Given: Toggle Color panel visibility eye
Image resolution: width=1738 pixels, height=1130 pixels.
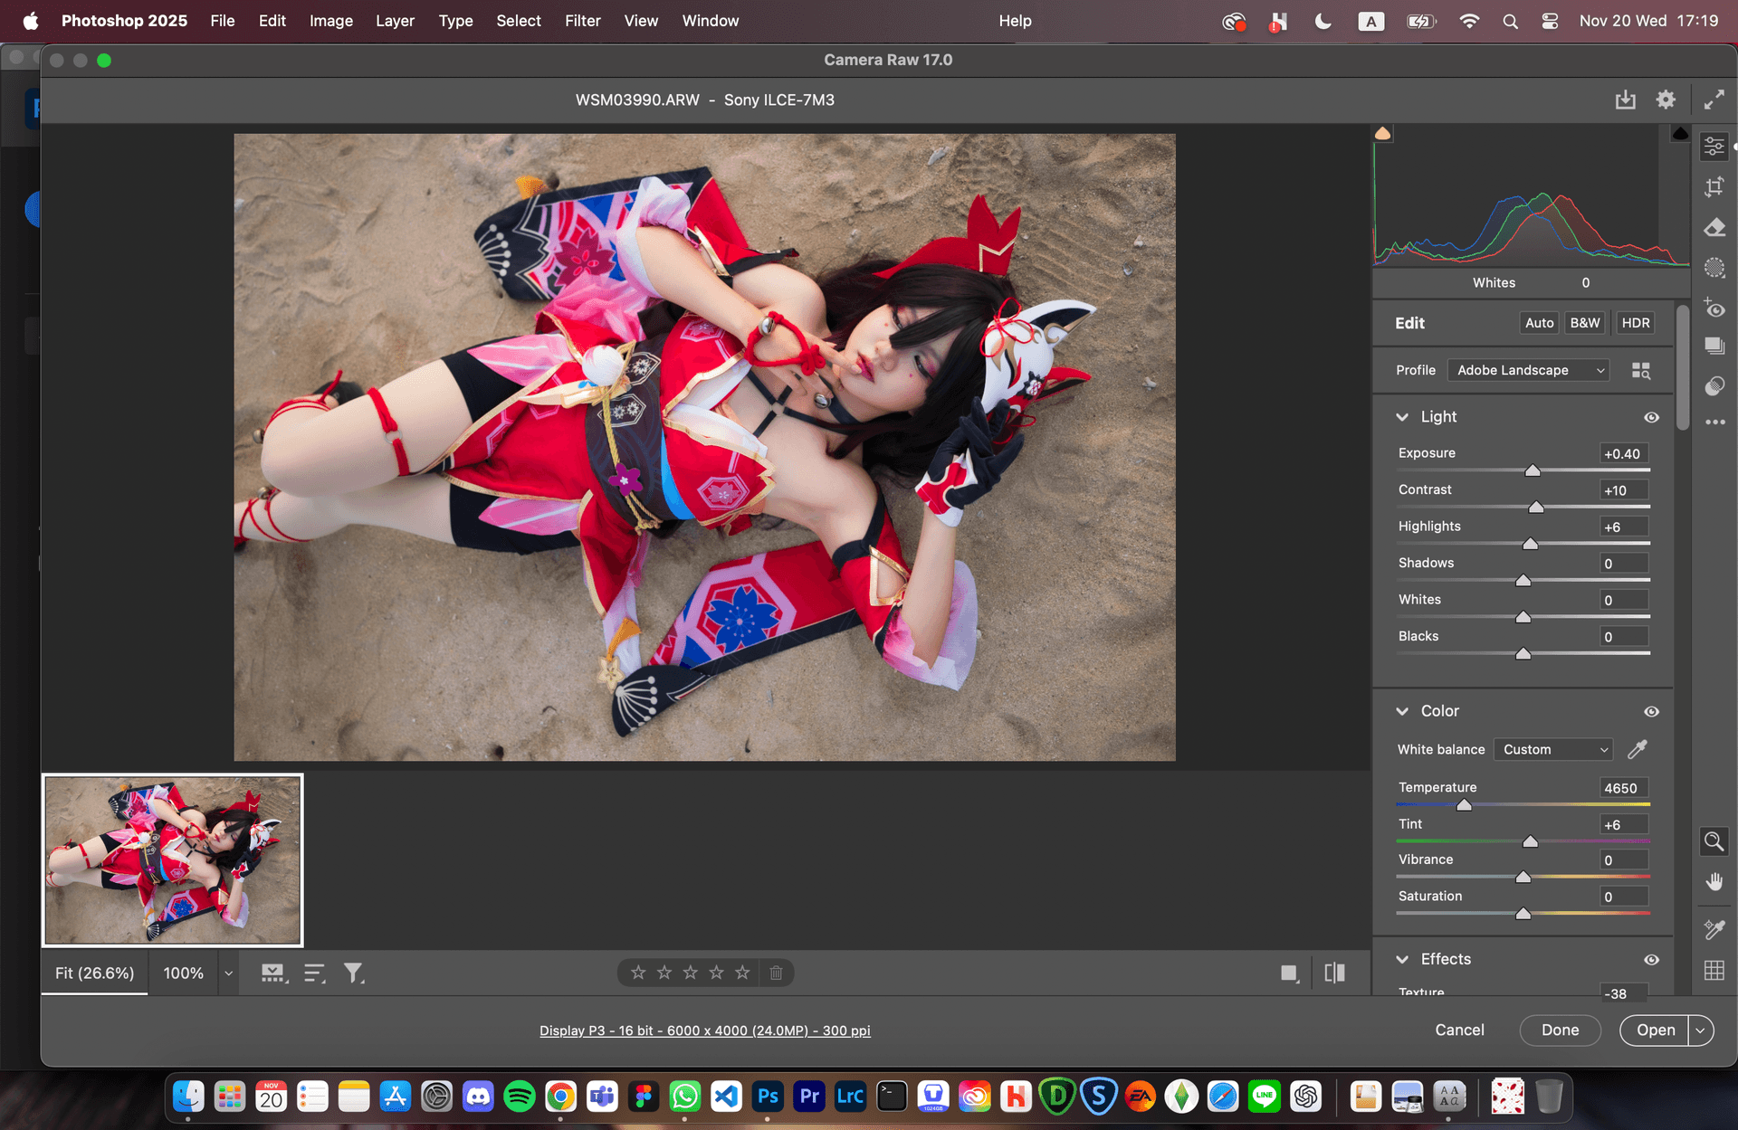Looking at the screenshot, I should tap(1651, 712).
